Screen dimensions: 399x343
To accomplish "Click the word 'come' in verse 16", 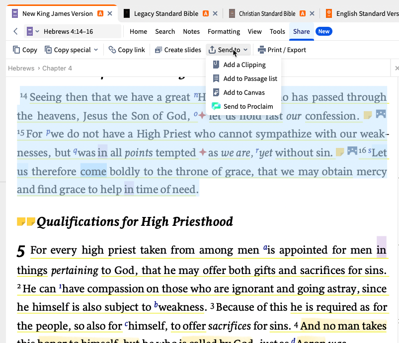I will pyautogui.click(x=93, y=171).
